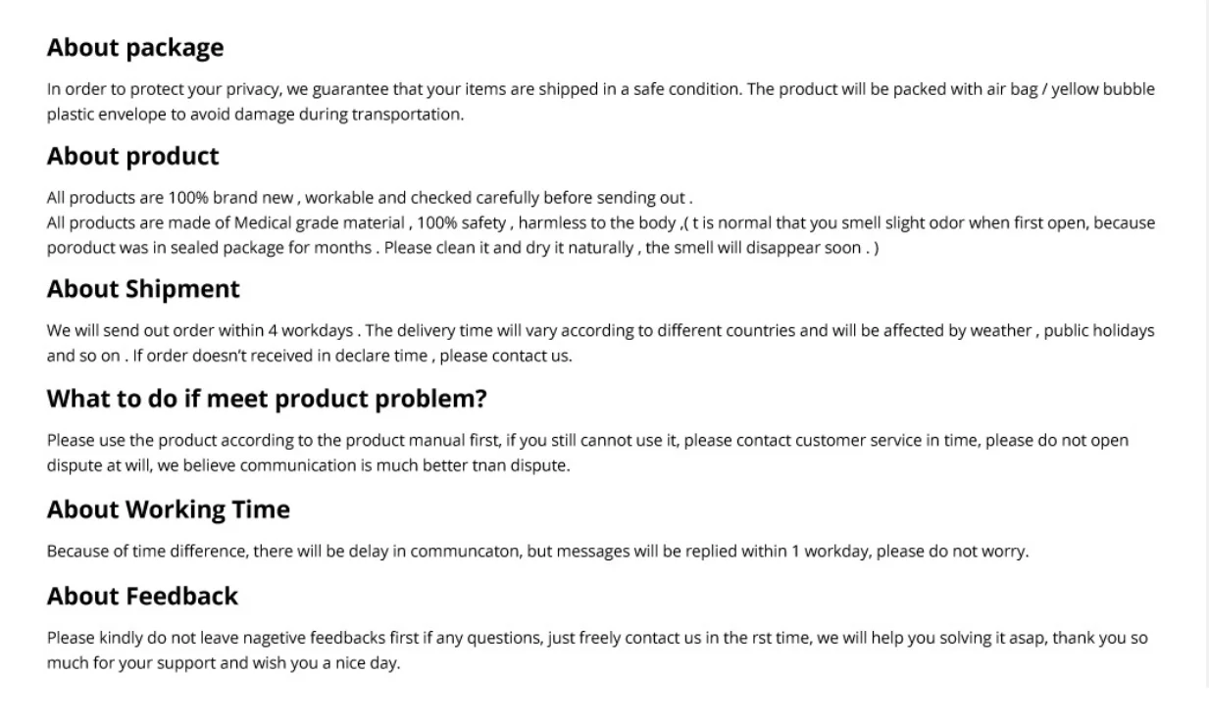The width and height of the screenshot is (1209, 723).
Task: Click the "time difference" sentence start
Action: [147, 551]
